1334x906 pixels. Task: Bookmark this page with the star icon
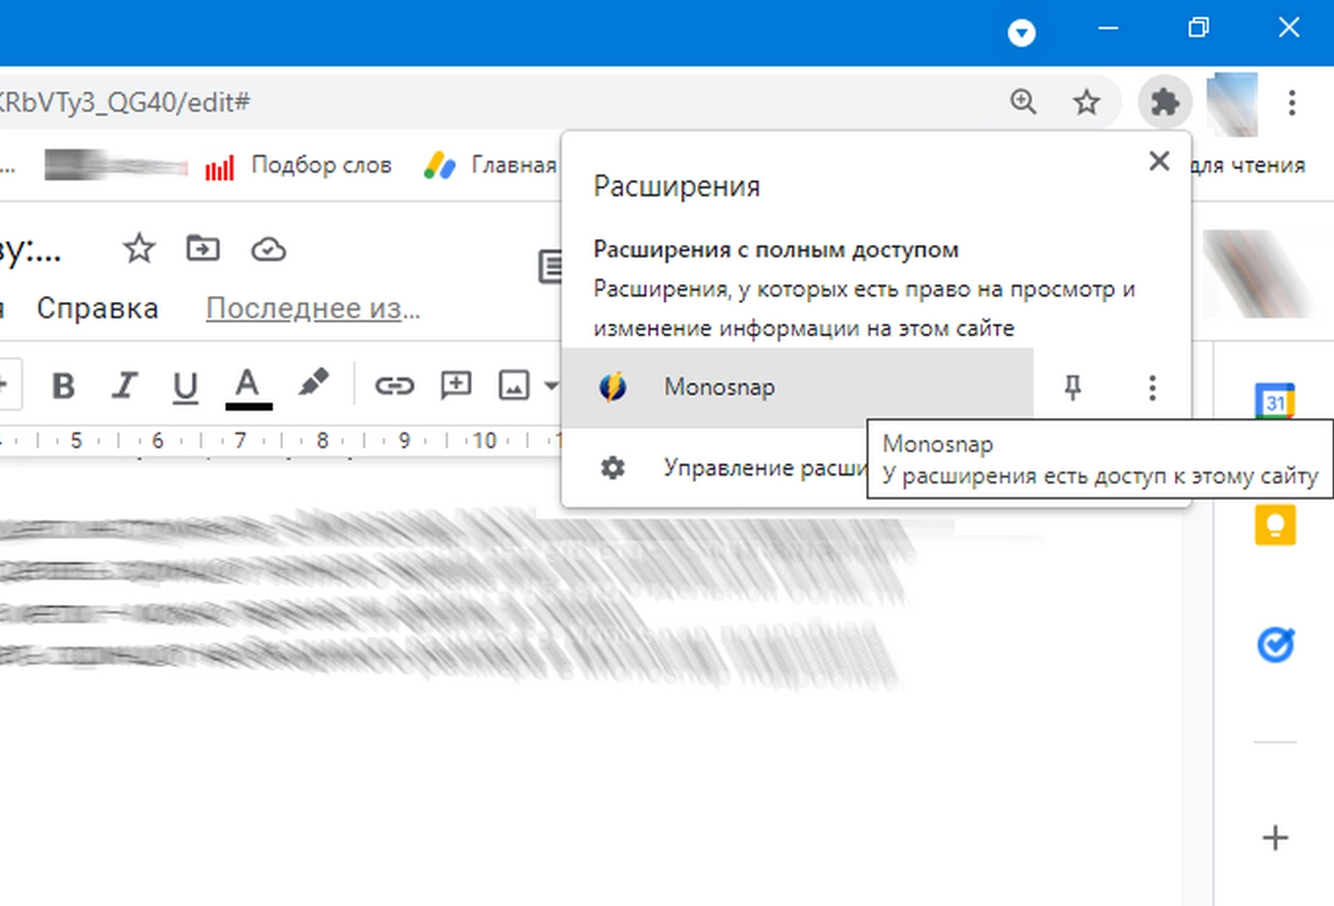pyautogui.click(x=1086, y=102)
